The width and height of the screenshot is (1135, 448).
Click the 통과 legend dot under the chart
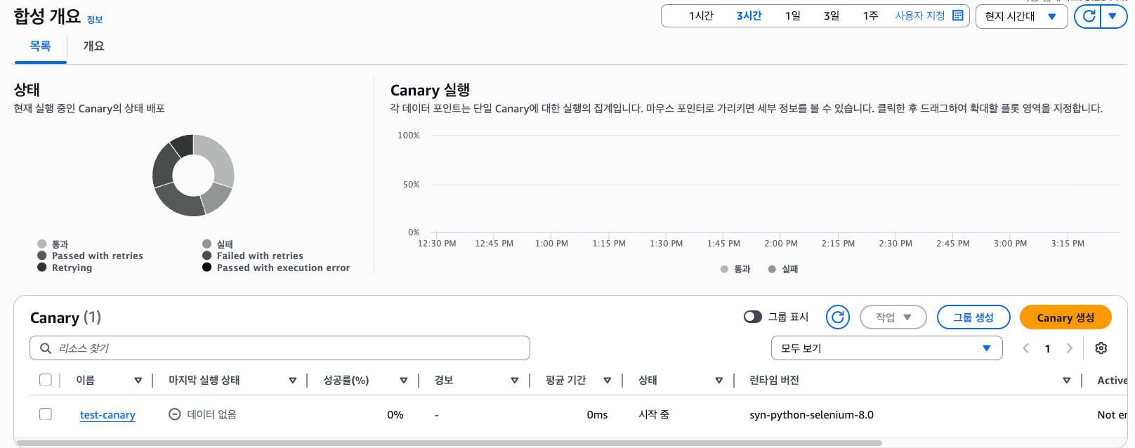click(724, 269)
